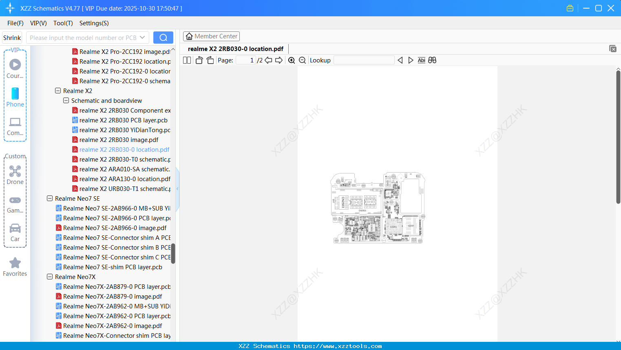Select the Game console category

tap(15, 204)
